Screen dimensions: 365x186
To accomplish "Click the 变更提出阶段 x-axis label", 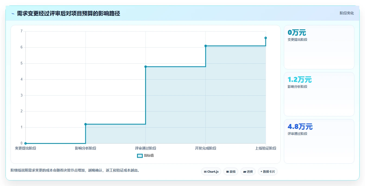I will (26, 148).
